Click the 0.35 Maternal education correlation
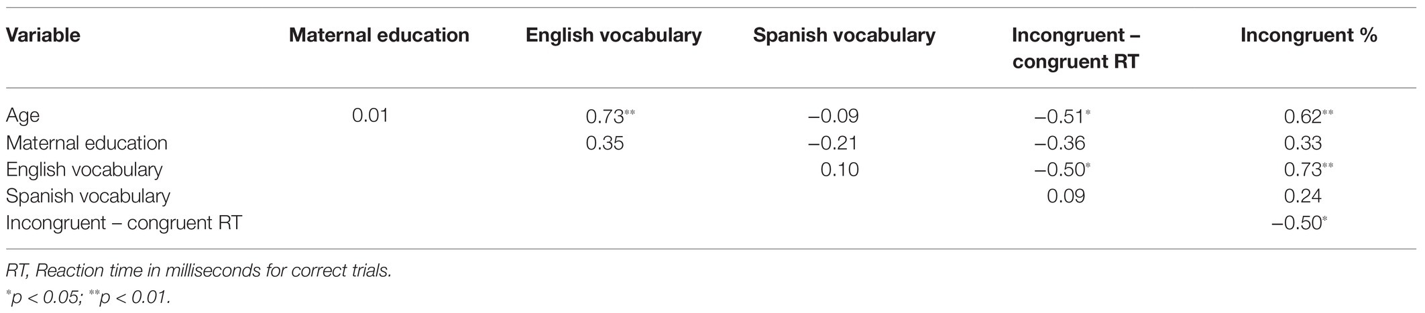 coord(604,143)
